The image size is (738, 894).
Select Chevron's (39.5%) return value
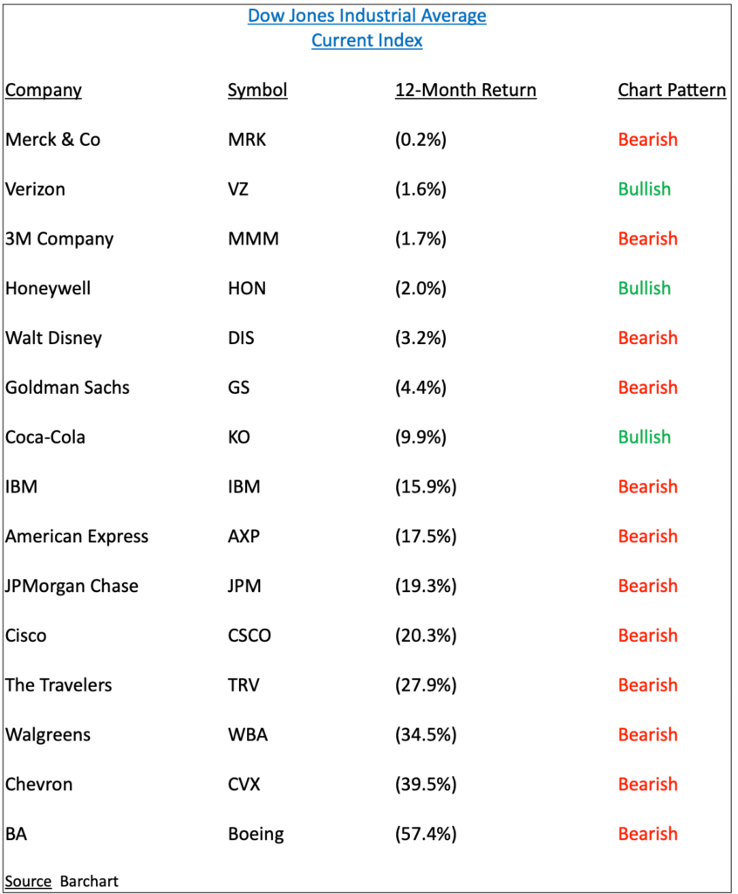point(426,785)
